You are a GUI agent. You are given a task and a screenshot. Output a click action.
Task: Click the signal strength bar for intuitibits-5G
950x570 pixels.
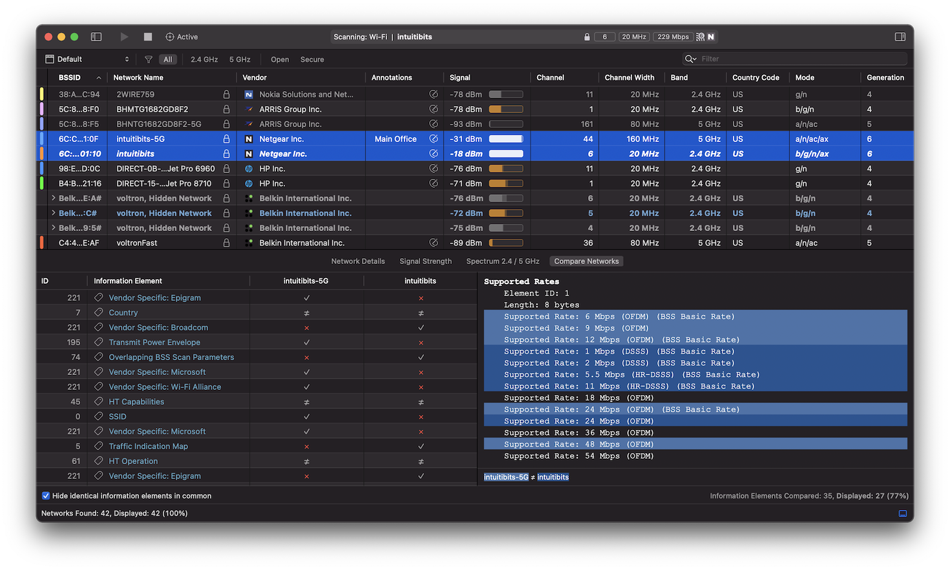506,139
